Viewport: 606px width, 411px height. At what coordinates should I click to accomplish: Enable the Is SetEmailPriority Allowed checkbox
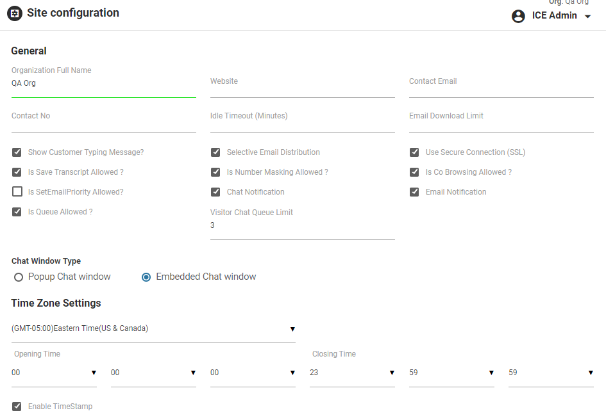point(17,192)
